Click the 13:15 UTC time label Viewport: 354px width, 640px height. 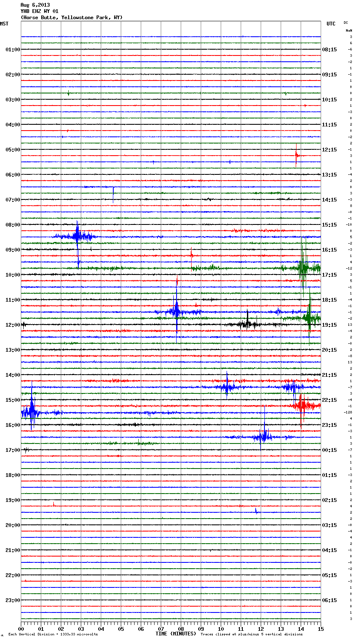329,175
